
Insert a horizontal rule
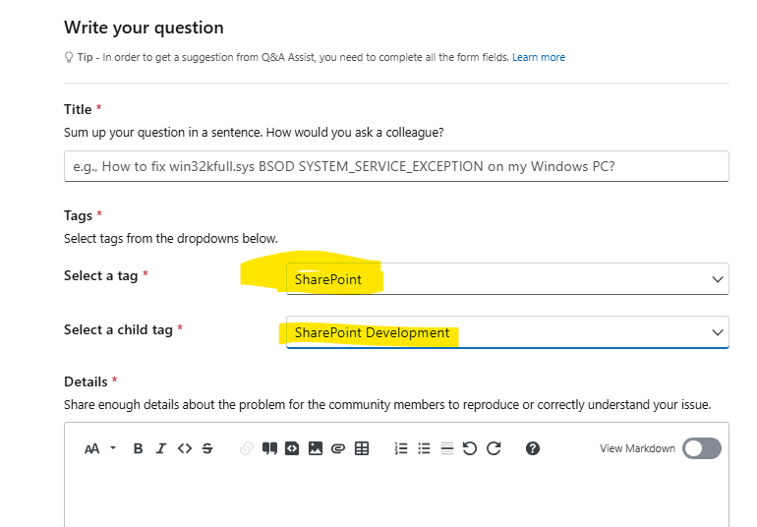tap(447, 448)
